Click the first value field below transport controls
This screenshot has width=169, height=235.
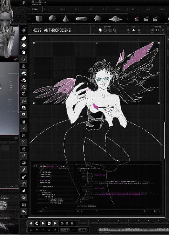tap(65, 230)
